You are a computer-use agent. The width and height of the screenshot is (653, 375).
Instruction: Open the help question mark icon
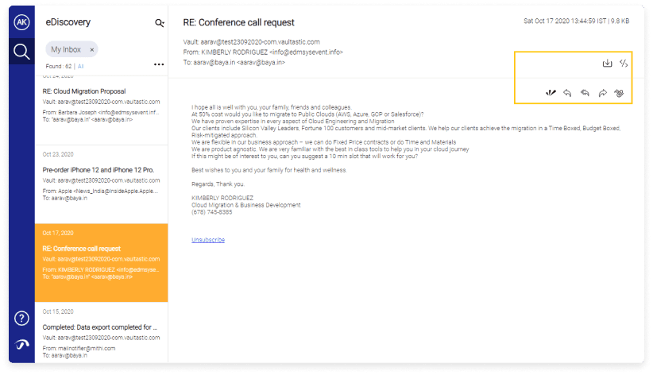(x=22, y=319)
